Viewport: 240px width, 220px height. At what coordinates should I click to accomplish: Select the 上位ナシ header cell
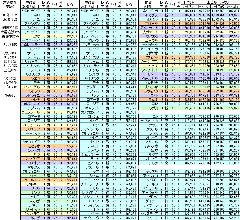[x=188, y=2]
